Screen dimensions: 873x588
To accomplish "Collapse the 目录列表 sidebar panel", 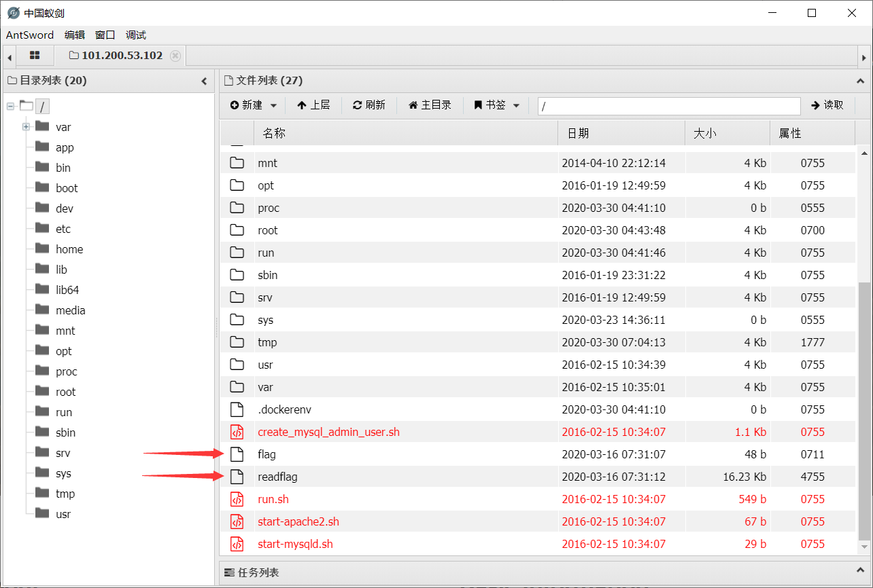I will 204,80.
